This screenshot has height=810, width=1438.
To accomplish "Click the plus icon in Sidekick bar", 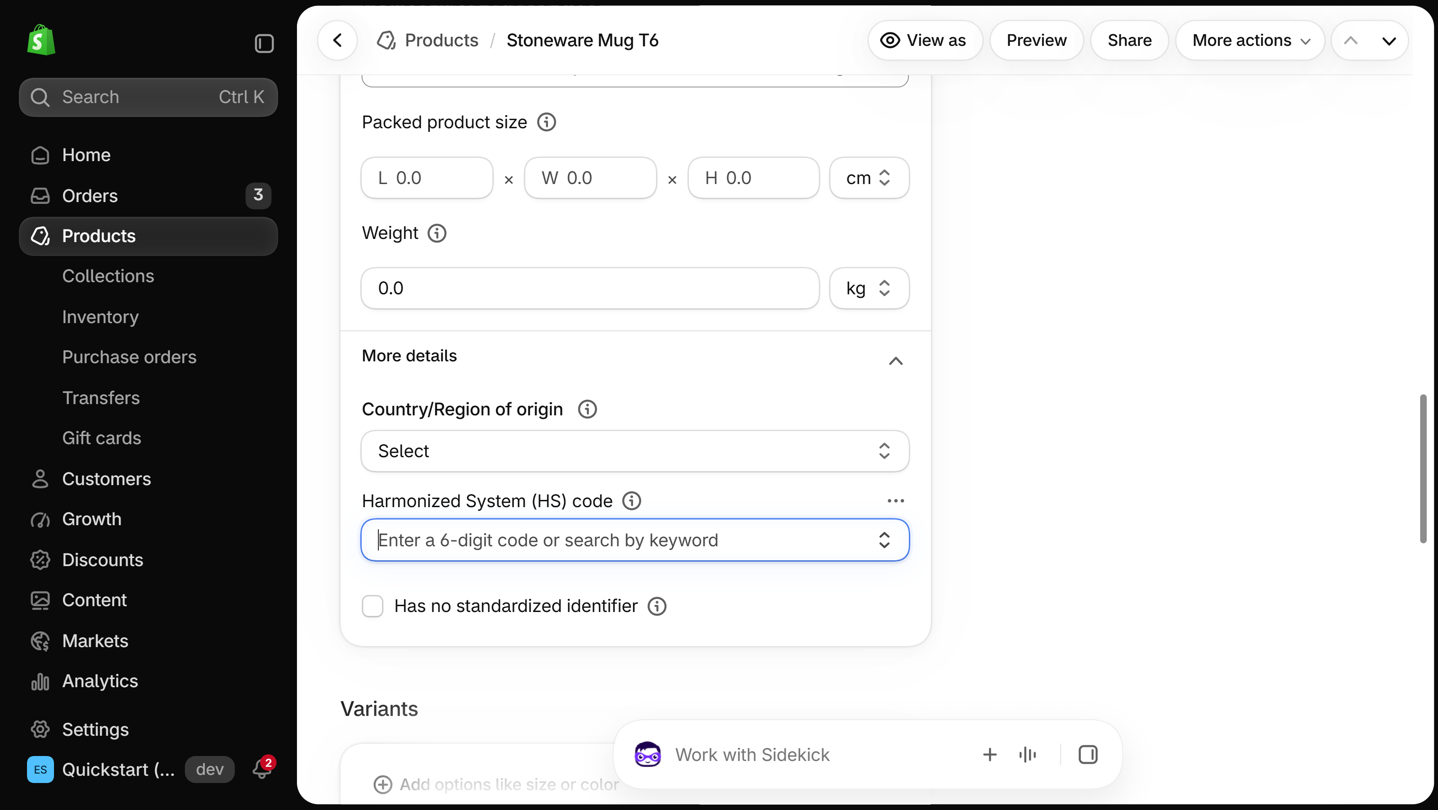I will tap(990, 754).
